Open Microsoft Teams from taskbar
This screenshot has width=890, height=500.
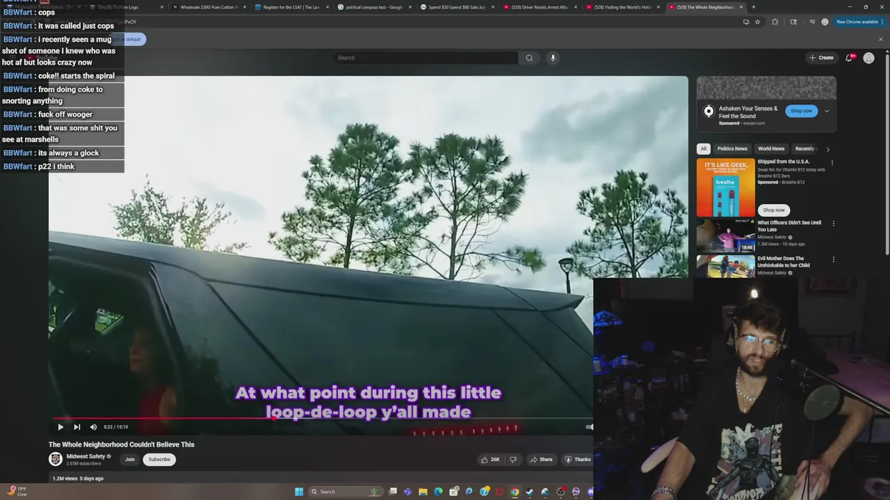click(407, 492)
